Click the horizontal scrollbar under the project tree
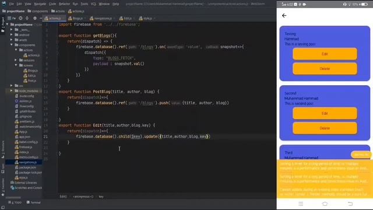The height and width of the screenshot is (210, 373). click(13, 197)
